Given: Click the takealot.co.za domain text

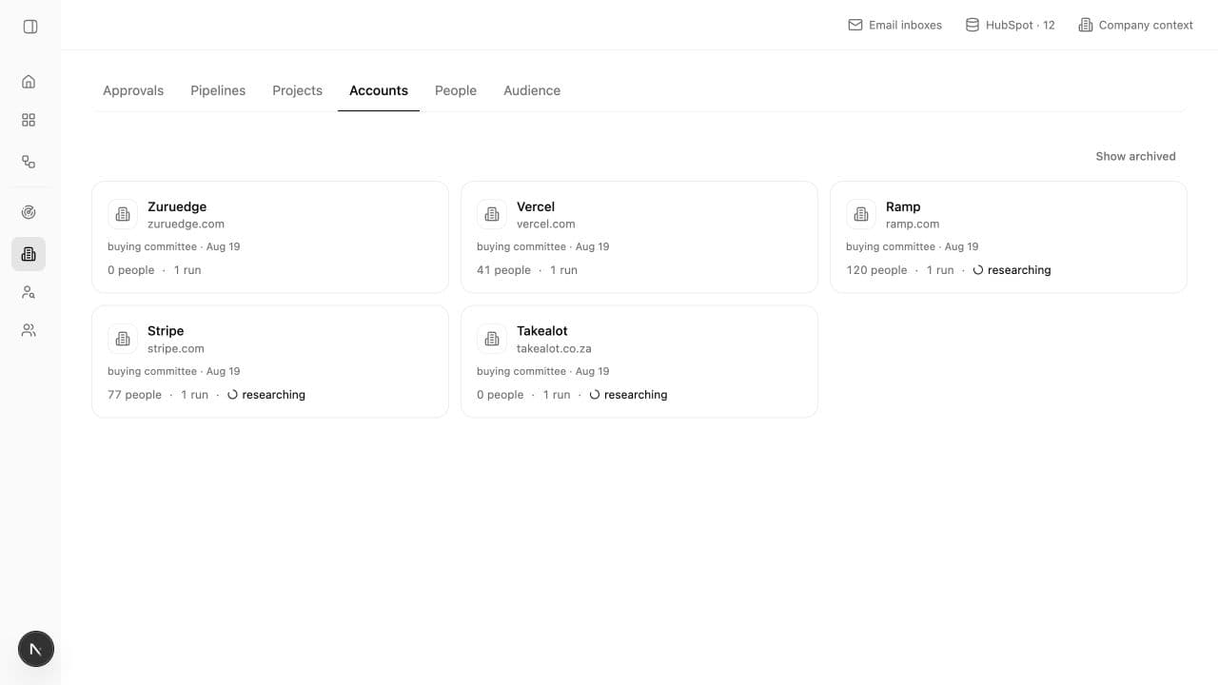Looking at the screenshot, I should point(554,349).
